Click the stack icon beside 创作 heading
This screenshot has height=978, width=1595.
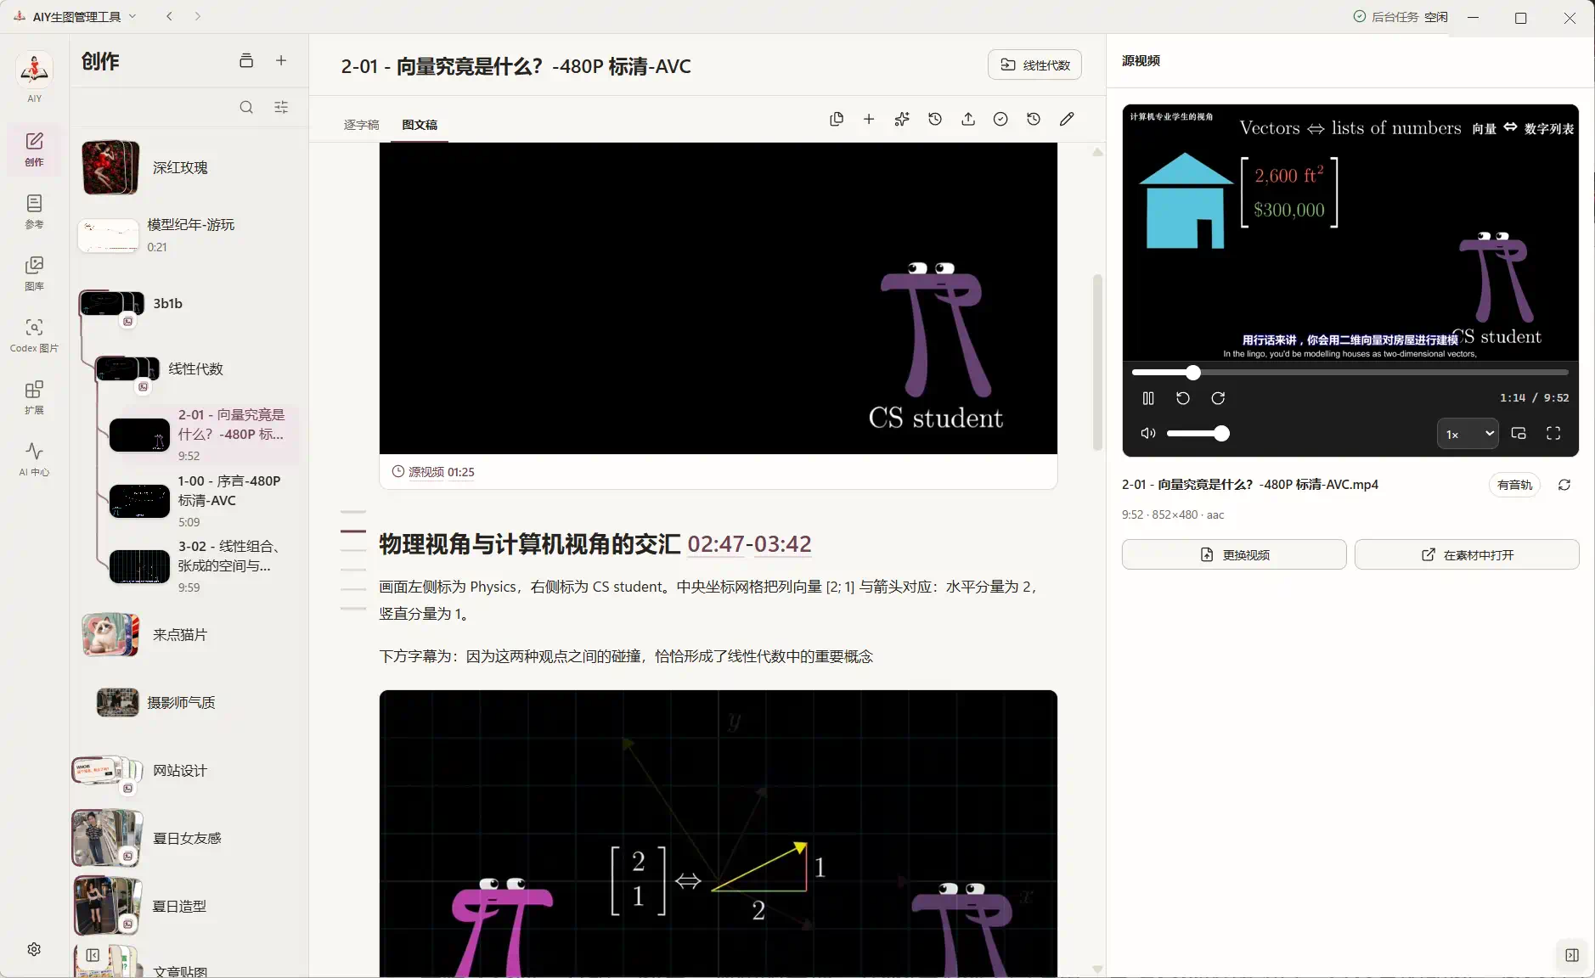coord(246,60)
